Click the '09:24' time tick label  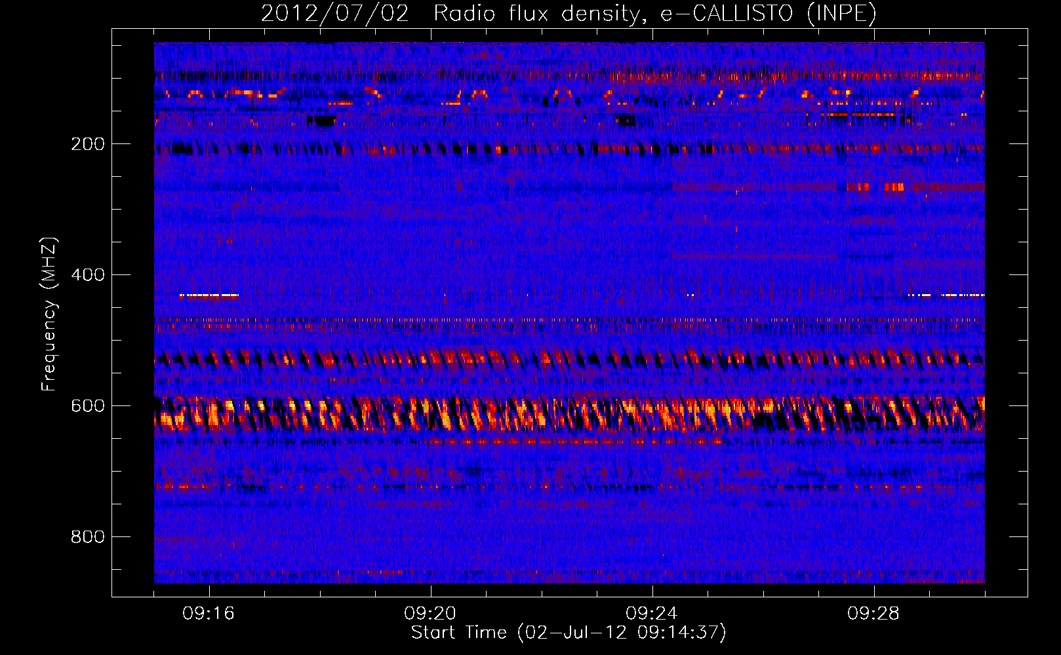pyautogui.click(x=652, y=614)
